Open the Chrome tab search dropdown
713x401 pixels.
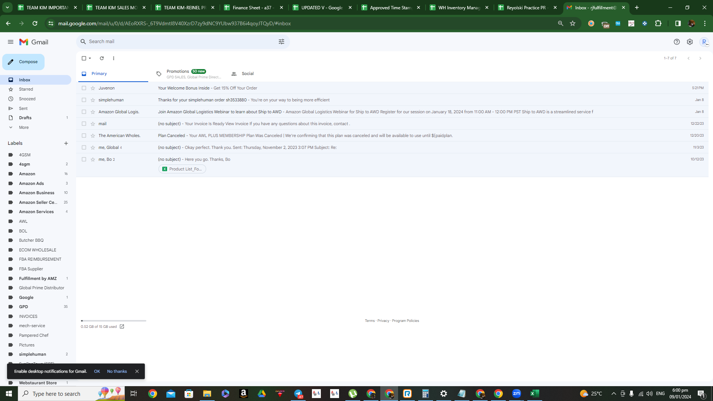[x=7, y=7]
